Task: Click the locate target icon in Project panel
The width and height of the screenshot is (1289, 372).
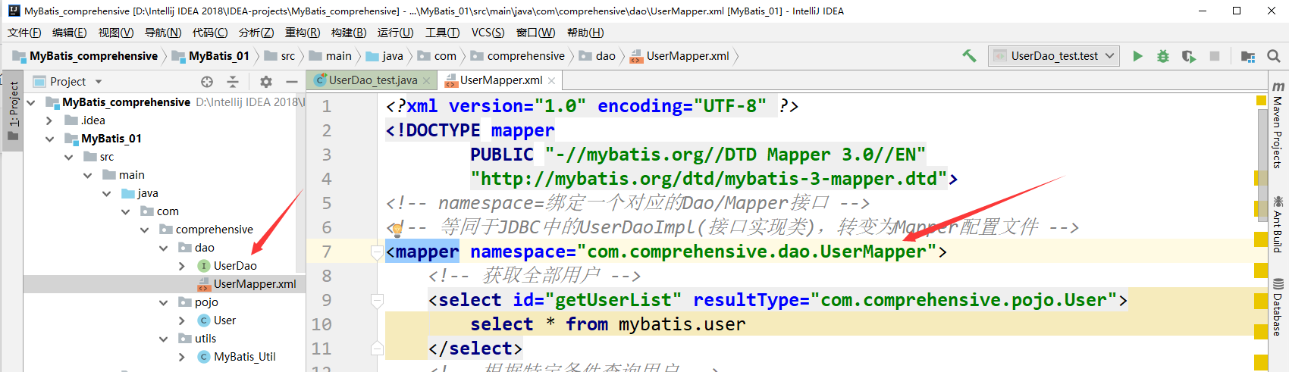Action: pos(206,82)
